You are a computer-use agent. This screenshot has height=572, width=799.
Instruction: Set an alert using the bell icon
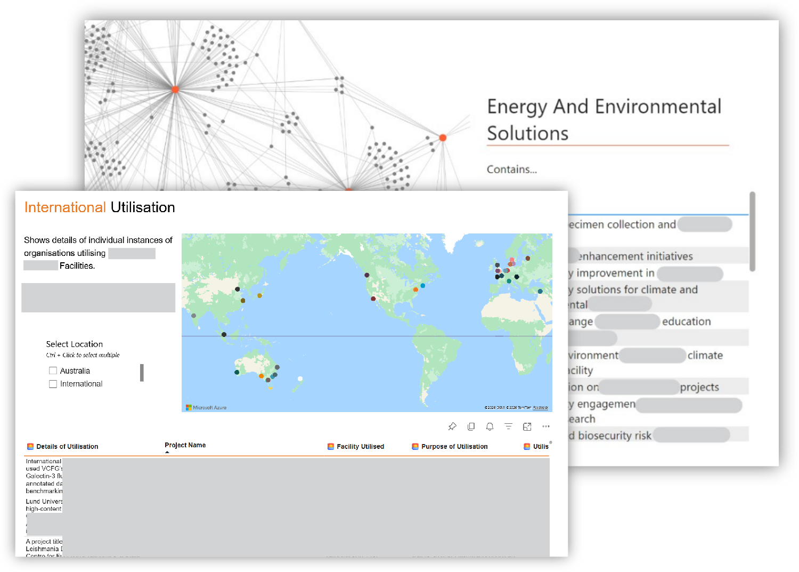click(490, 426)
